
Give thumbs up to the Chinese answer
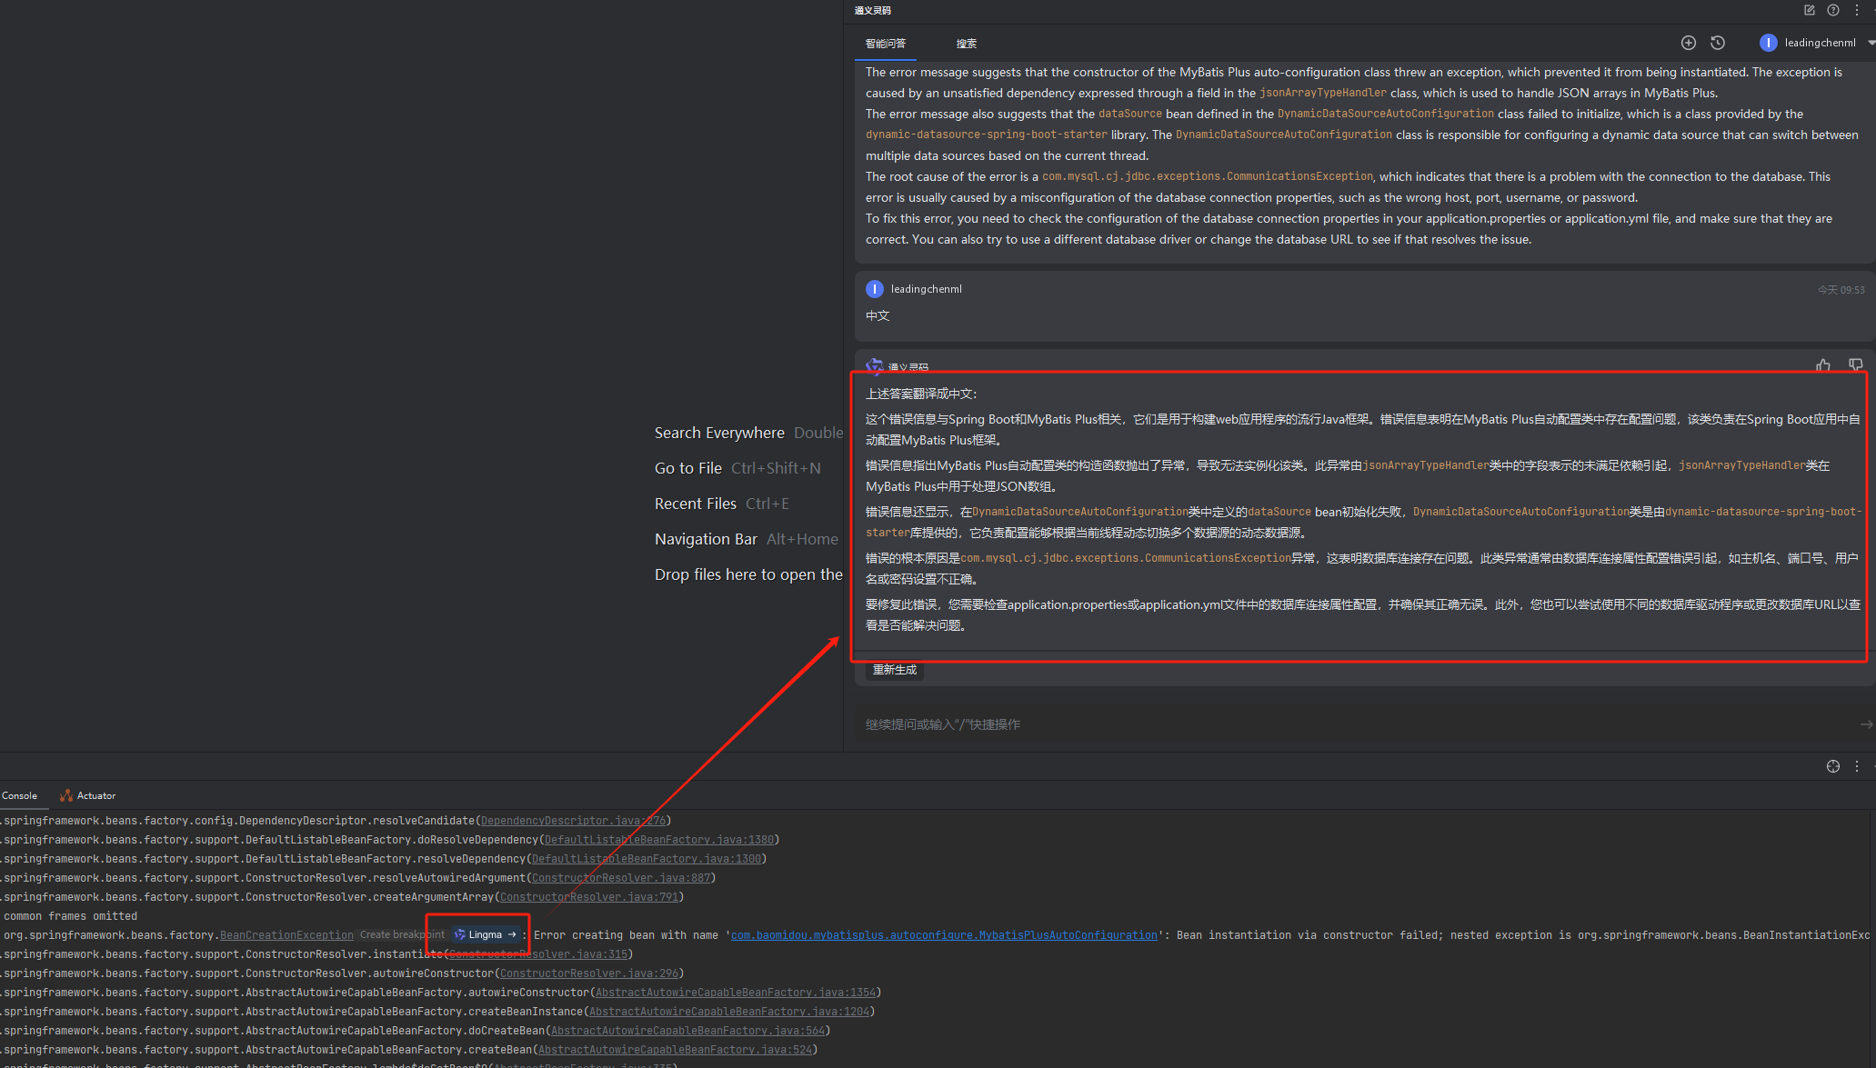(1823, 365)
